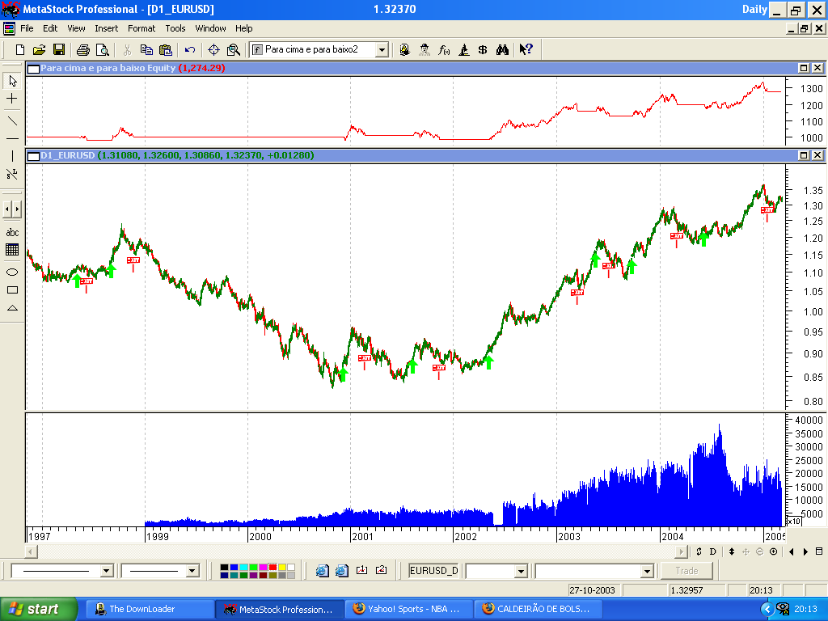This screenshot has width=828, height=621.
Task: Click the EURUSD_D symbol field
Action: click(x=433, y=570)
